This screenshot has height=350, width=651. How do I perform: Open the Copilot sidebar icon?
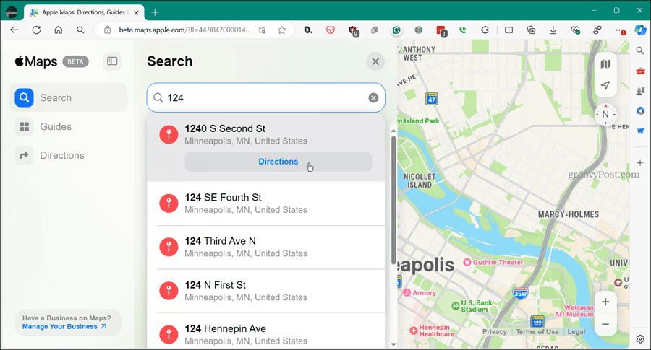click(x=640, y=30)
